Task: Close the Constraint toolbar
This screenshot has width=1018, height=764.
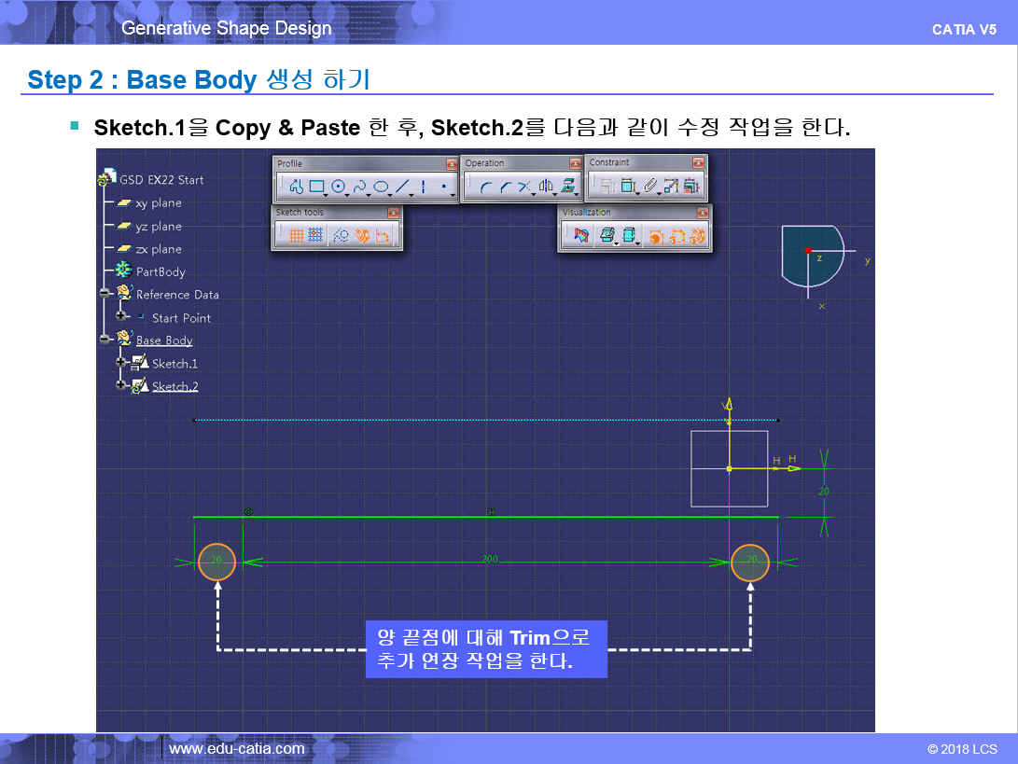Action: tap(698, 163)
